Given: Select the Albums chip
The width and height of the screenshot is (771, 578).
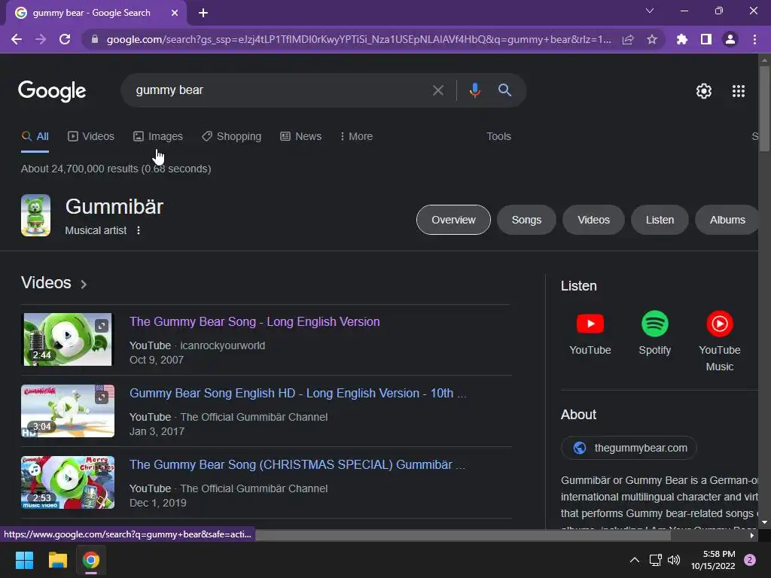Looking at the screenshot, I should (727, 220).
